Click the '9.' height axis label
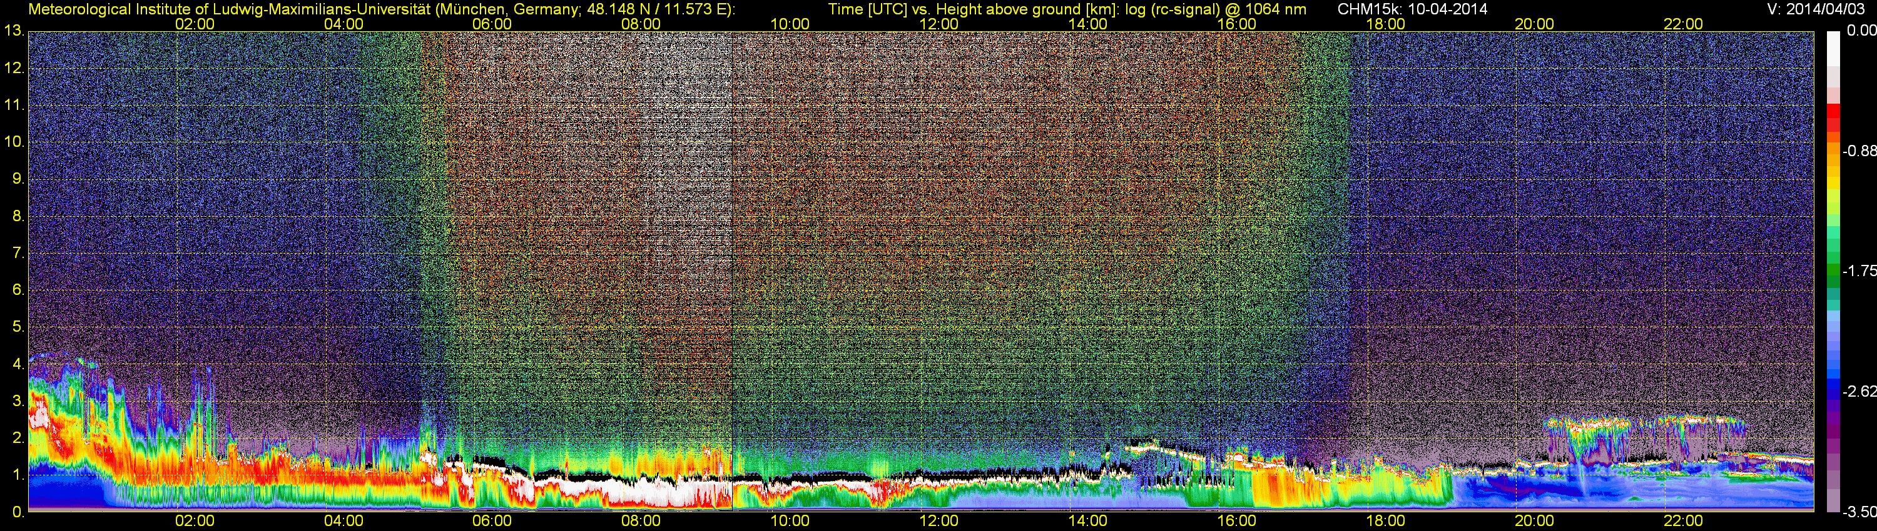Screen dimensions: 1877x531 coord(19,179)
